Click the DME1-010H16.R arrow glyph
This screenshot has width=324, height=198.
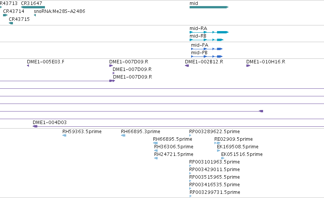click(x=248, y=66)
